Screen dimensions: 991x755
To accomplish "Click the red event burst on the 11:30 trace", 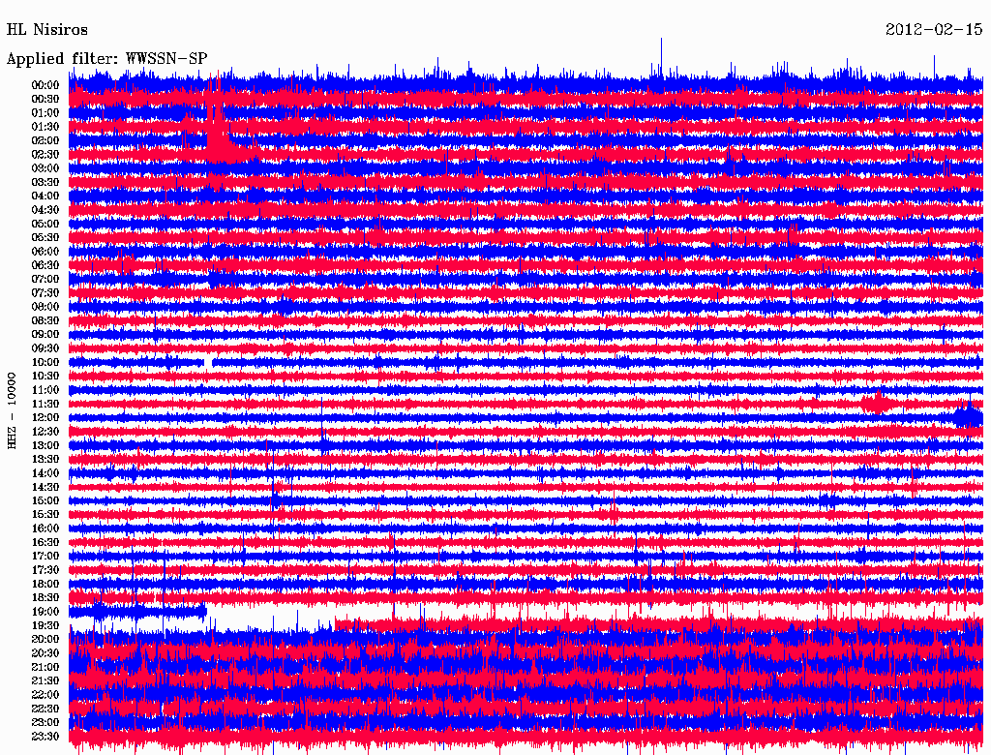I will (877, 403).
